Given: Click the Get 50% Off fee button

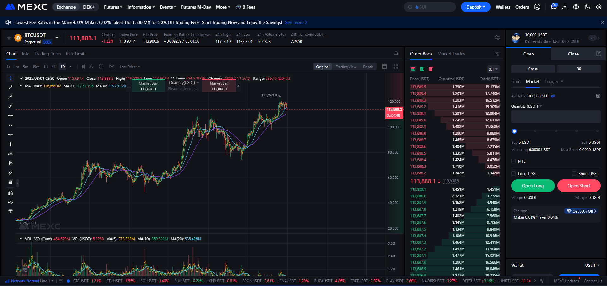Looking at the screenshot, I should point(581,211).
